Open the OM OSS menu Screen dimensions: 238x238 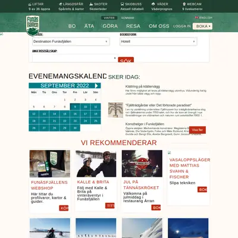(x=159, y=26)
